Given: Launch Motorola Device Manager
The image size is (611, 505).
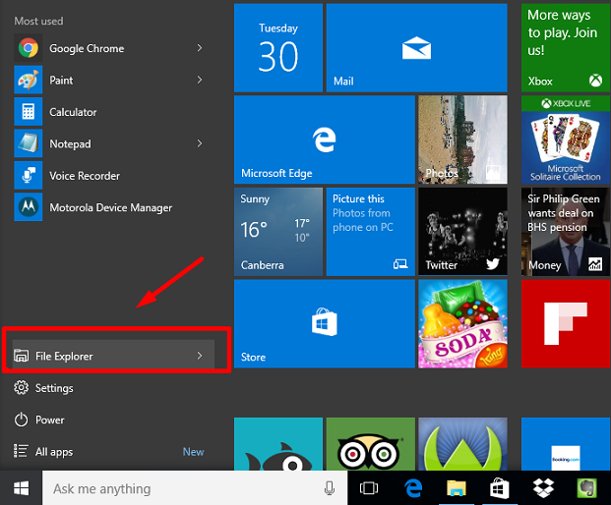Looking at the screenshot, I should point(110,207).
